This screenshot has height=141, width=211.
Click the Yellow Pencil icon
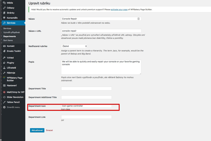coord(4,102)
